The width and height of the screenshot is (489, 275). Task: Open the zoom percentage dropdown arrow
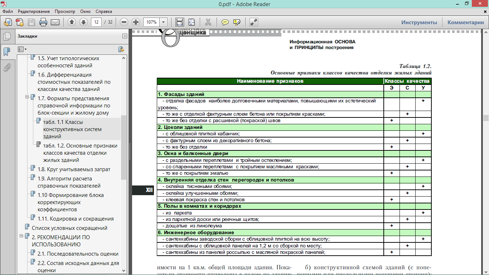click(164, 22)
